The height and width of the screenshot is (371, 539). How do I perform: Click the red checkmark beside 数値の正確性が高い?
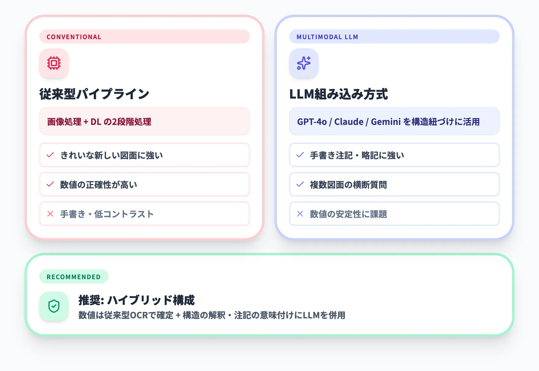pyautogui.click(x=50, y=185)
